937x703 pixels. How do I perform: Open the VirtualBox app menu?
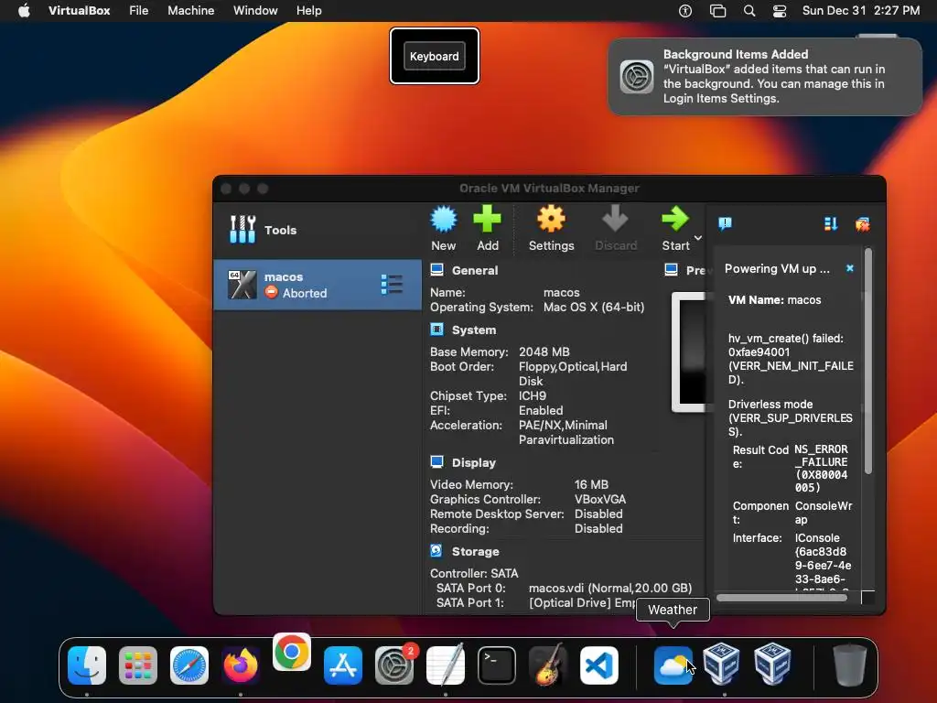[x=79, y=10]
